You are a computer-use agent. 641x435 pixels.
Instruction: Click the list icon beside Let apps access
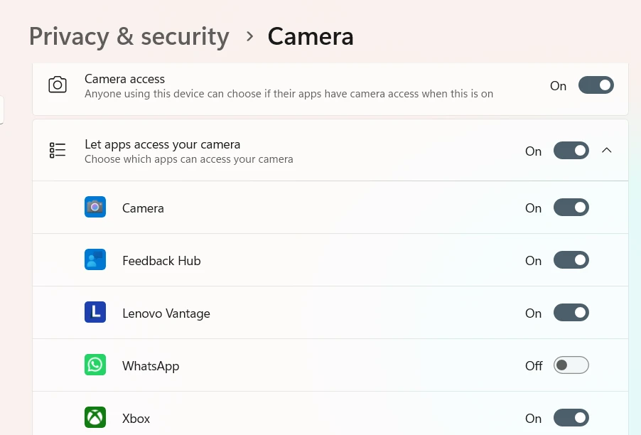tap(58, 151)
